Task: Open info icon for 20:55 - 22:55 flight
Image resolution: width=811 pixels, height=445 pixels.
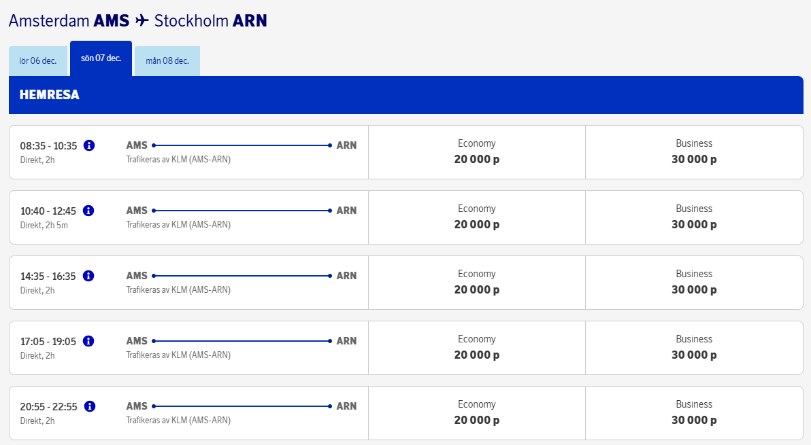Action: 88,406
